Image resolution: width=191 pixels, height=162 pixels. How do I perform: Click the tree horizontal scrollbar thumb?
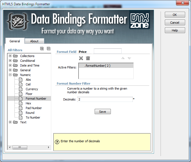(x=20, y=147)
